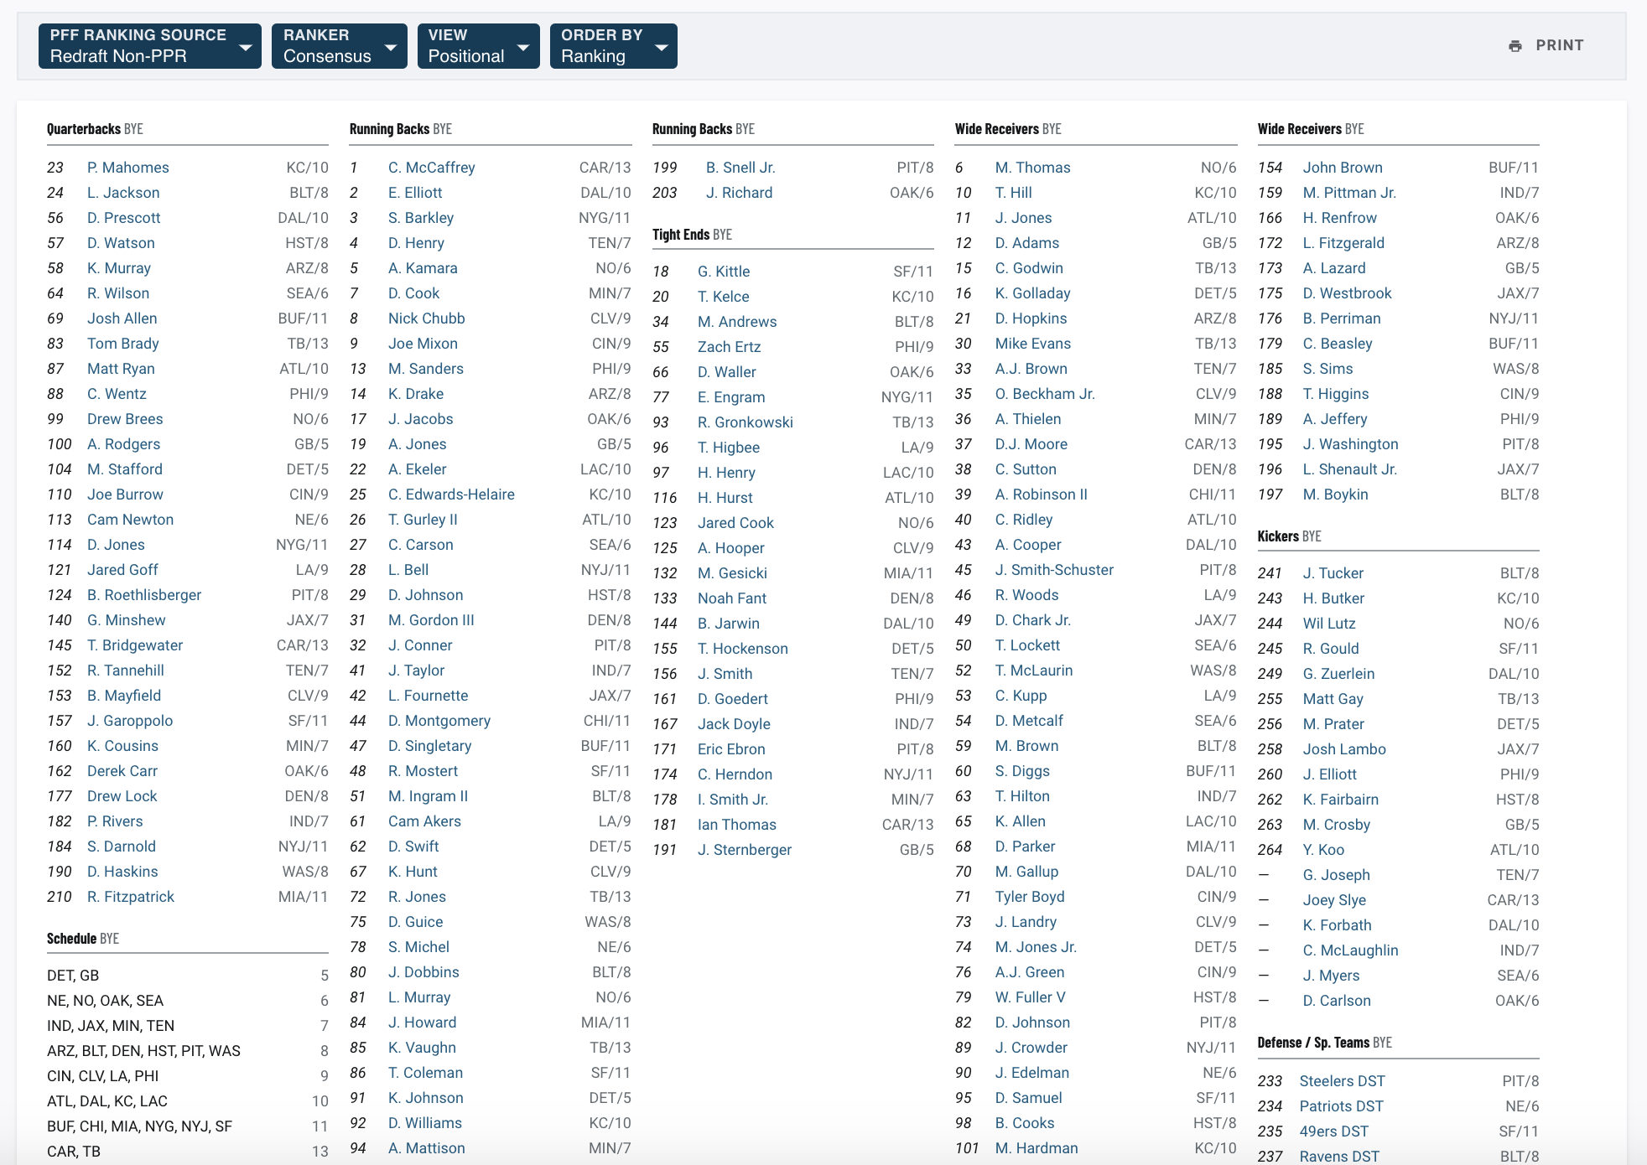Click 'KC/10' bye next to P. Mahomes
Image resolution: width=1647 pixels, height=1165 pixels.
point(308,168)
